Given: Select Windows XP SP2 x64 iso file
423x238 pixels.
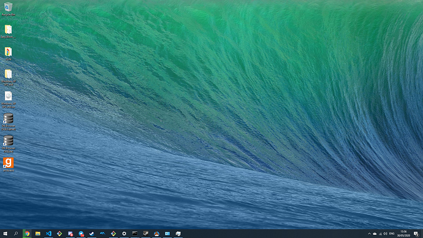Looking at the screenshot, I should 9,99.
